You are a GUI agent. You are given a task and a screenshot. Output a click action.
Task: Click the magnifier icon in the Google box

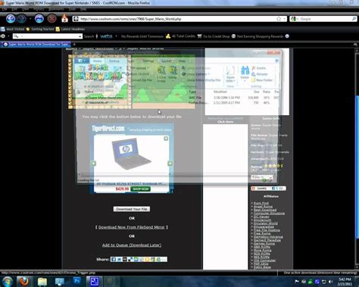point(354,19)
